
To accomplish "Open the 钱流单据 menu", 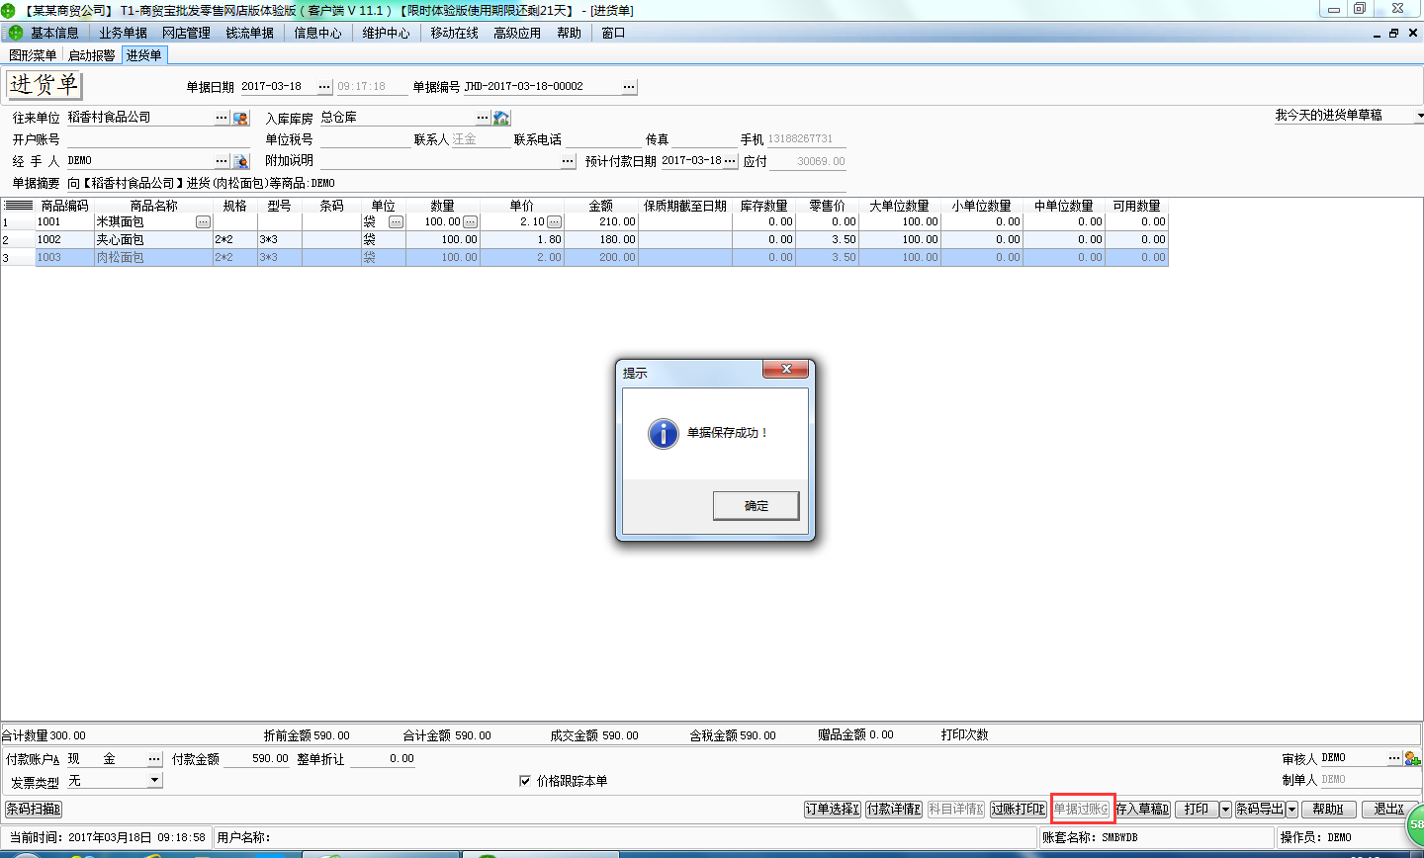I will pos(252,32).
